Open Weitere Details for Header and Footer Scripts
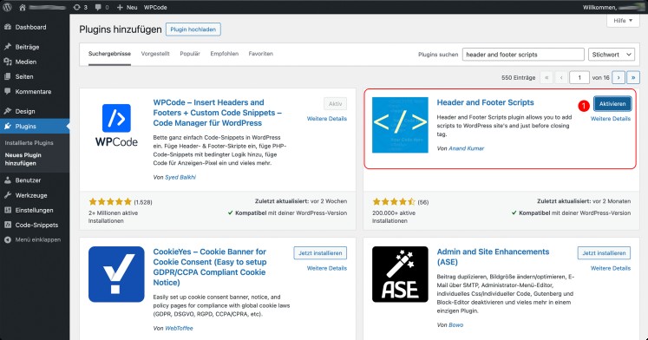The width and height of the screenshot is (648, 340). click(x=611, y=119)
